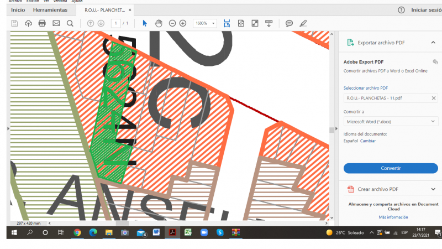Switch to the Herramientas tab
The width and height of the screenshot is (442, 249).
click(x=50, y=10)
